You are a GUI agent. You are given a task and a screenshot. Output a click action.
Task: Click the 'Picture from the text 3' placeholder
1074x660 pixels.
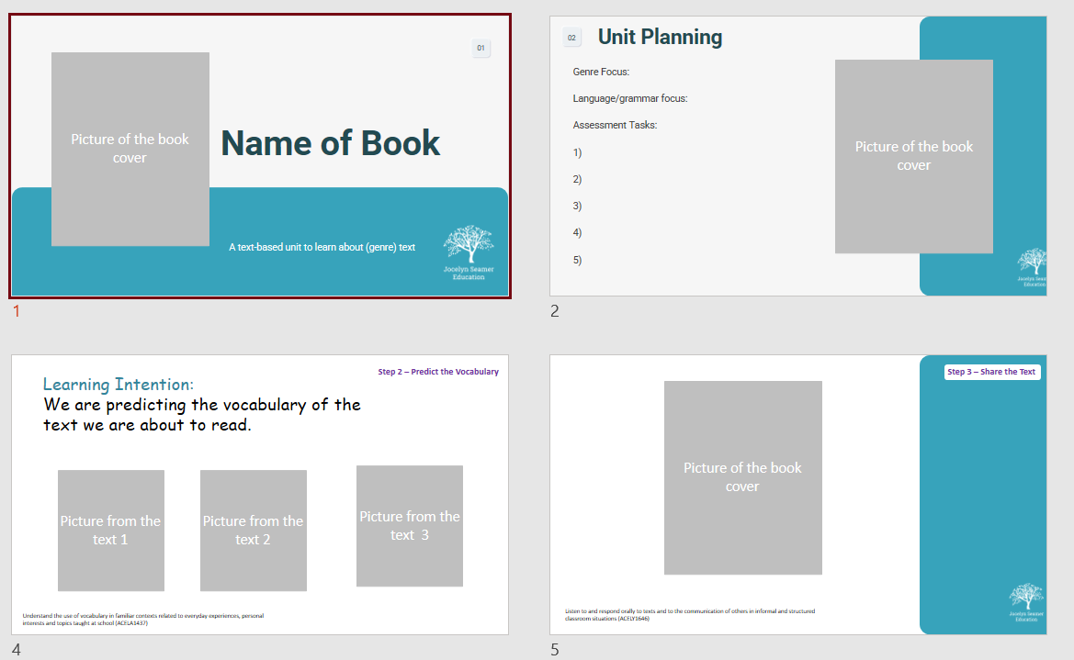click(410, 526)
